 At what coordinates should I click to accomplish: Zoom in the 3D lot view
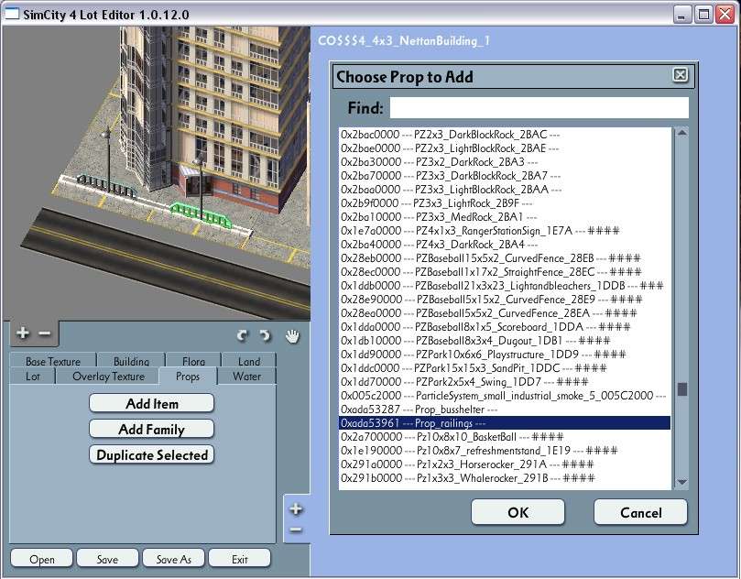click(x=22, y=333)
